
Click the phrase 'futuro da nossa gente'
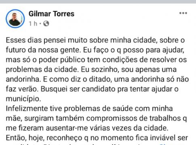click(x=43, y=50)
